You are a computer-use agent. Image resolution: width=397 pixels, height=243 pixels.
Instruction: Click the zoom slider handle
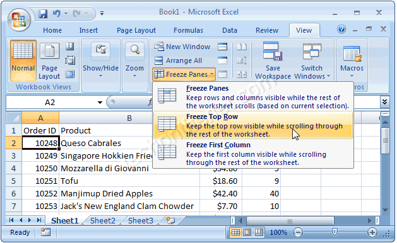(x=335, y=232)
